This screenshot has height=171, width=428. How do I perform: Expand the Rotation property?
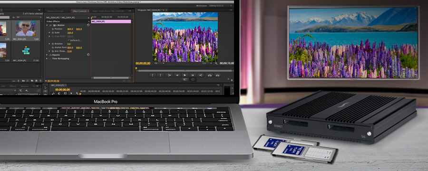49,44
